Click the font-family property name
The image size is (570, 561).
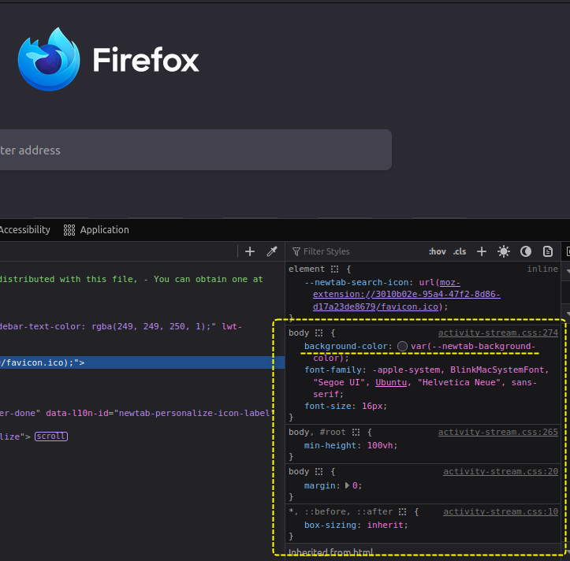[x=333, y=370]
